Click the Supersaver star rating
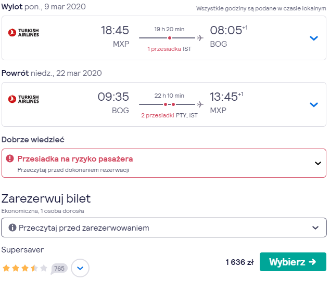Image resolution: width=330 pixels, height=281 pixels. [x=25, y=268]
